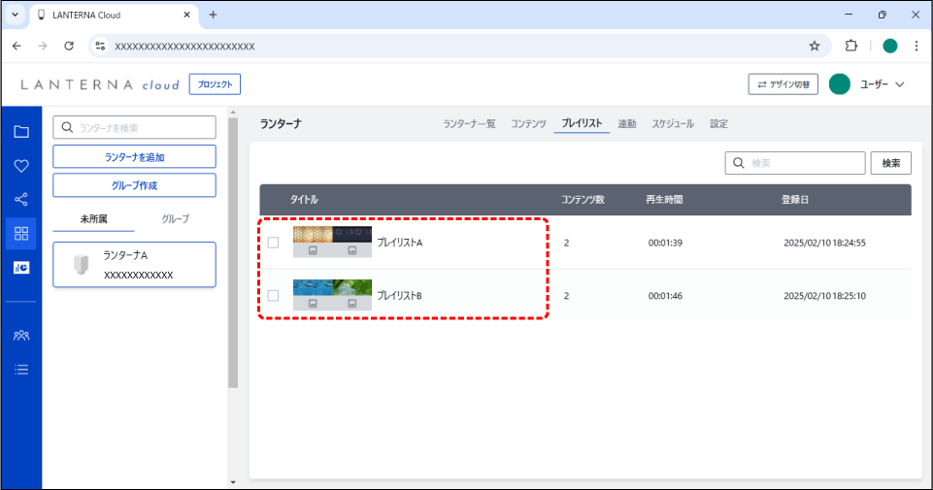This screenshot has height=490, width=933.
Task: Check the プレイリストA checkbox
Action: tap(273, 243)
